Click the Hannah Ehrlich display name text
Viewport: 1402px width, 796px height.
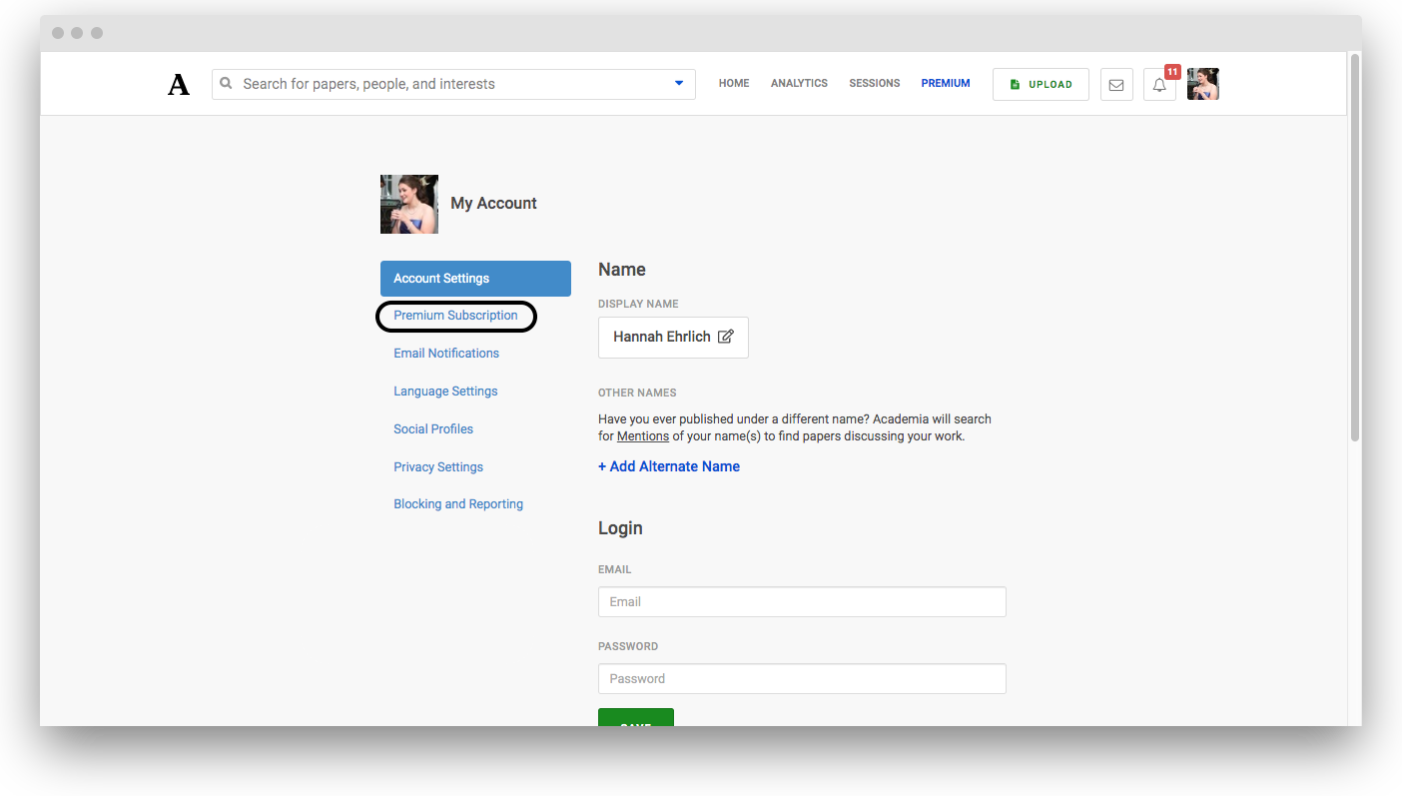(x=662, y=337)
